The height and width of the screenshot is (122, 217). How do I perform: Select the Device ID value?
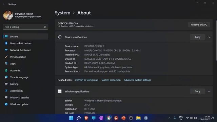click(x=108, y=59)
